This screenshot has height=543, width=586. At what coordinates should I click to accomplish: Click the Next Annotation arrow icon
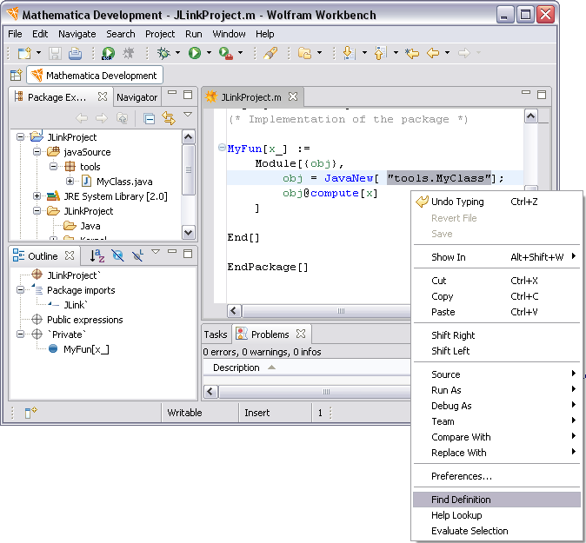tap(349, 53)
